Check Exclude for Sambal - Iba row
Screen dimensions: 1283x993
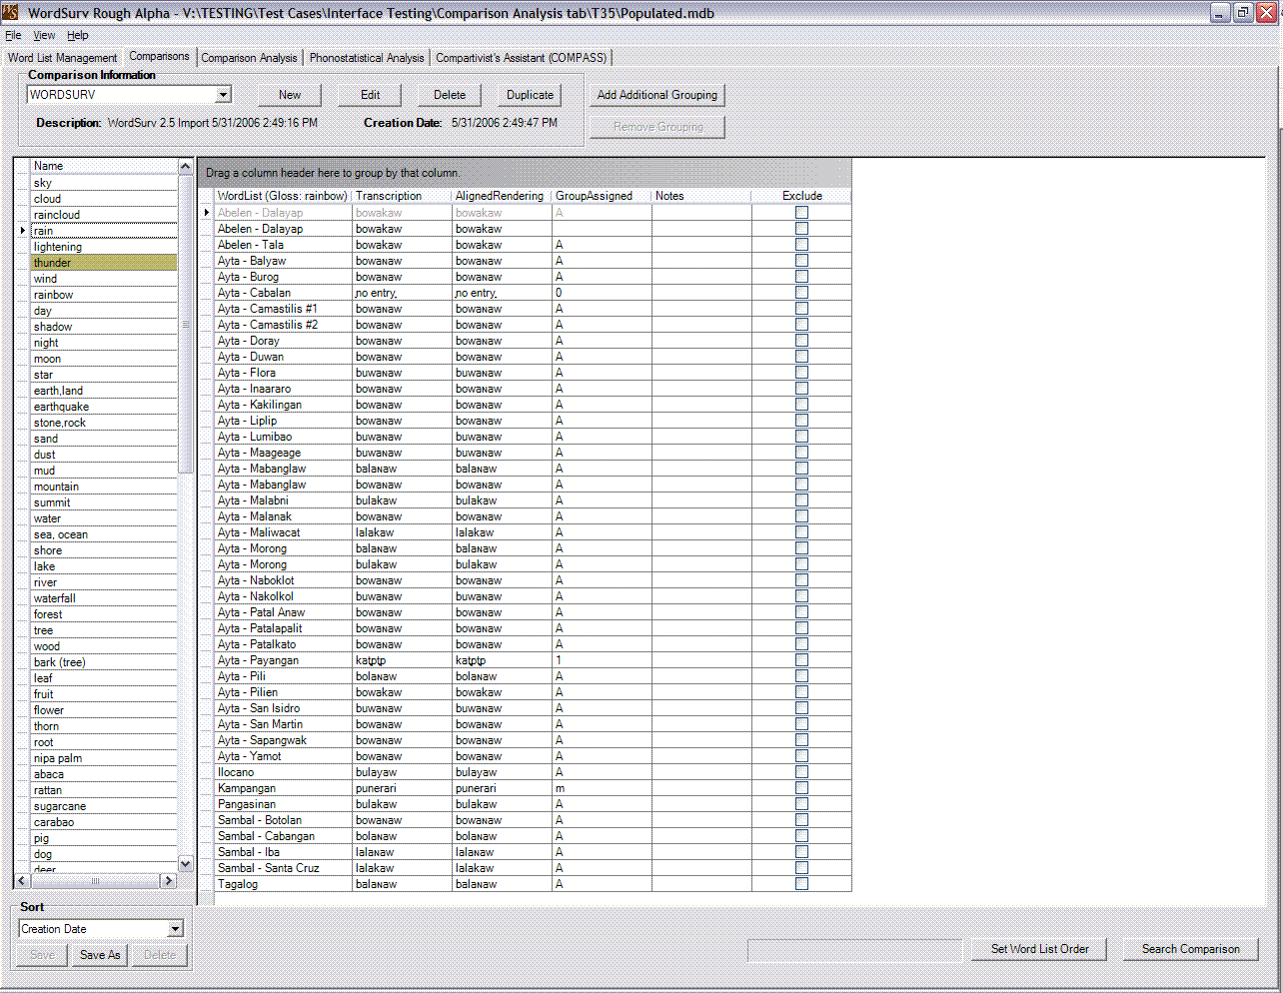801,852
